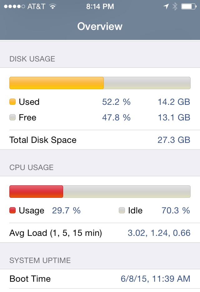The width and height of the screenshot is (200, 292).
Task: Select the Avg Load row
Action: (100, 233)
